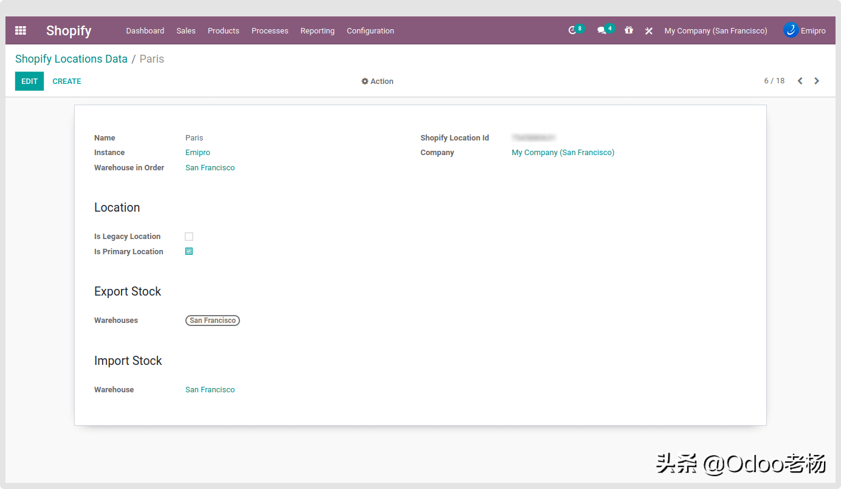
Task: Click the Shopify Location Id label
Action: [455, 138]
